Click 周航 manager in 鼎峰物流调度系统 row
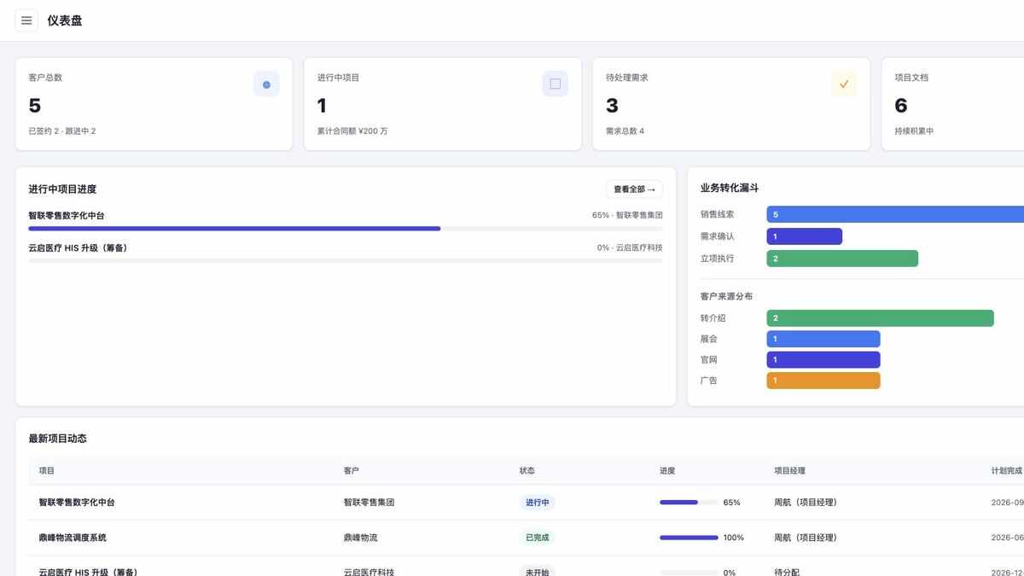The image size is (1024, 576). click(x=805, y=538)
